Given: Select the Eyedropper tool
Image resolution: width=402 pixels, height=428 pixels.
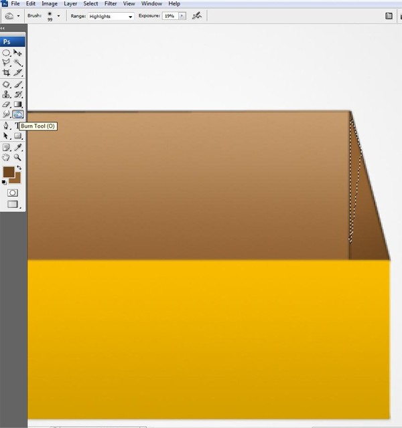Looking at the screenshot, I should (18, 148).
